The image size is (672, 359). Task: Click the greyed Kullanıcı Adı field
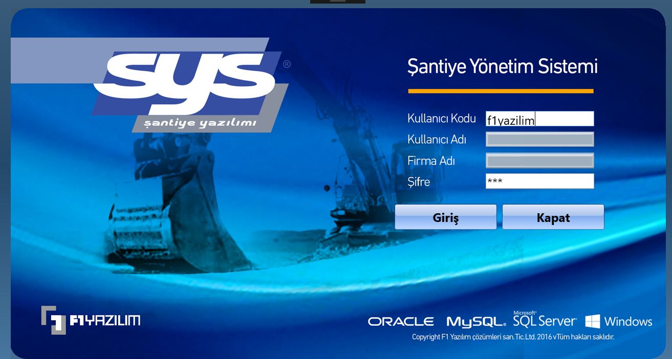[x=540, y=140]
